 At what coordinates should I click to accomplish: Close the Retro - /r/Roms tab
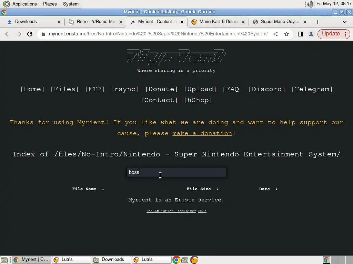[x=121, y=22]
